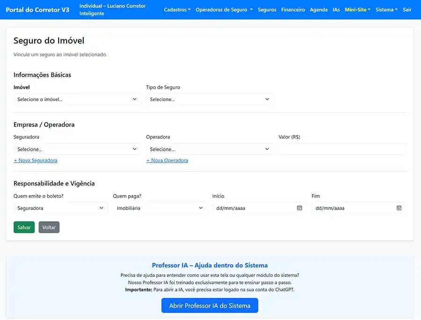Open the Financeiro section
Viewport: 421px width, 320px height.
click(293, 9)
